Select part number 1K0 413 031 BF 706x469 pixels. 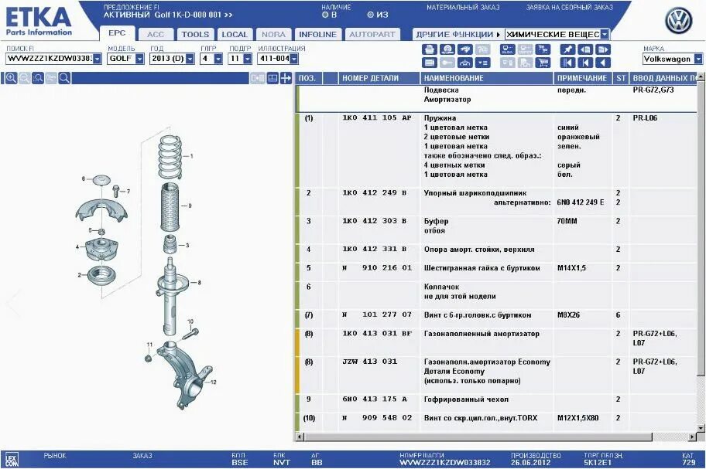click(x=377, y=333)
